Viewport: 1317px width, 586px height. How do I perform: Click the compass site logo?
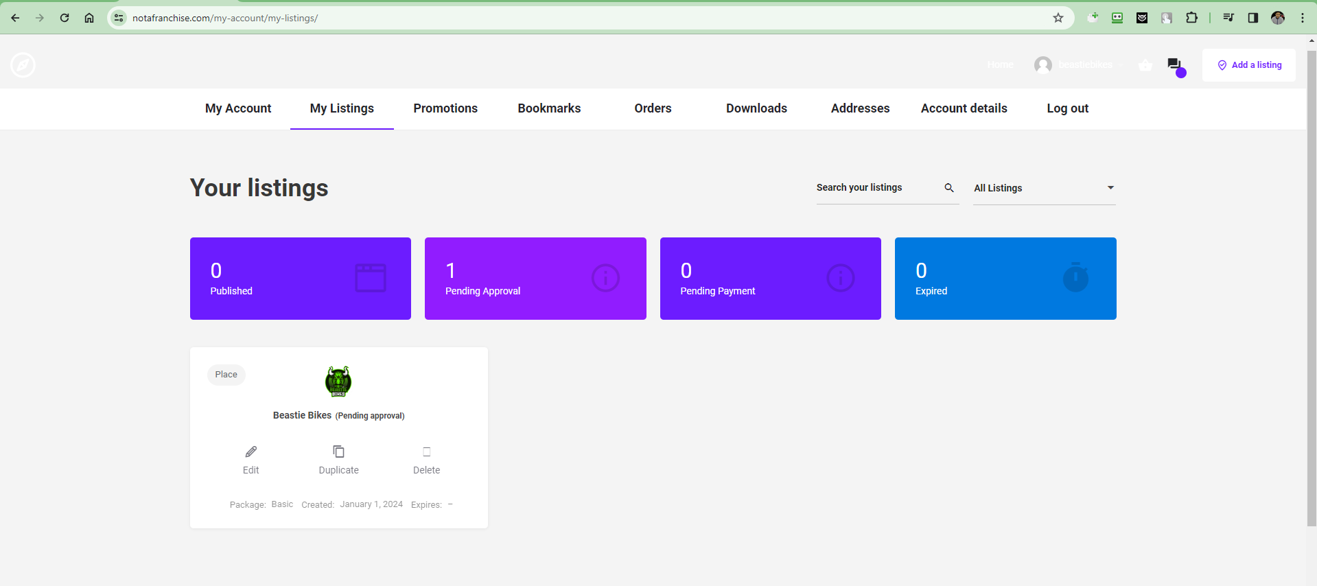[x=23, y=65]
